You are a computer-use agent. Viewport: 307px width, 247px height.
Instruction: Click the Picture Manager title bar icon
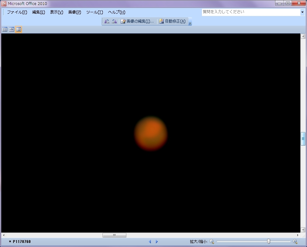(x=4, y=3)
